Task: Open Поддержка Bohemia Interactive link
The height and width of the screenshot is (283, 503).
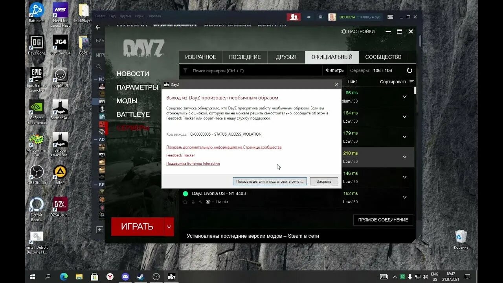Action: point(193,164)
